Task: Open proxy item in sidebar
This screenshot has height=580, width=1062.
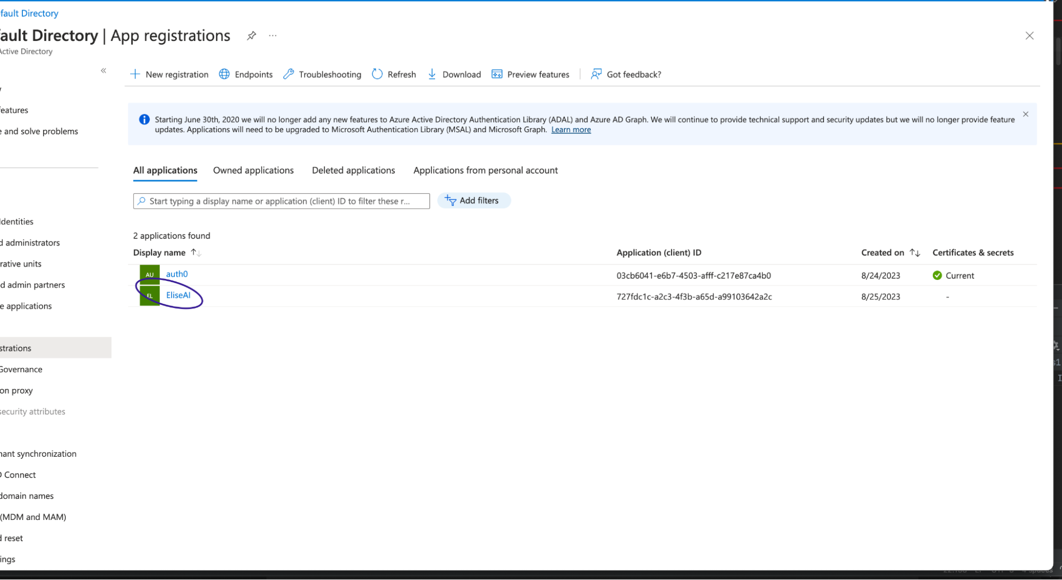Action: [16, 390]
